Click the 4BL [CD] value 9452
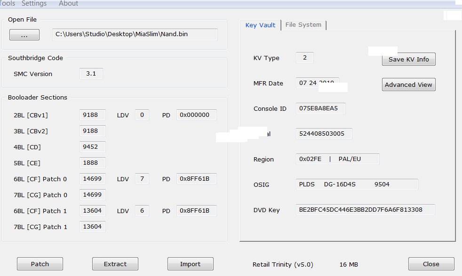This screenshot has height=276, width=462. tap(92, 147)
